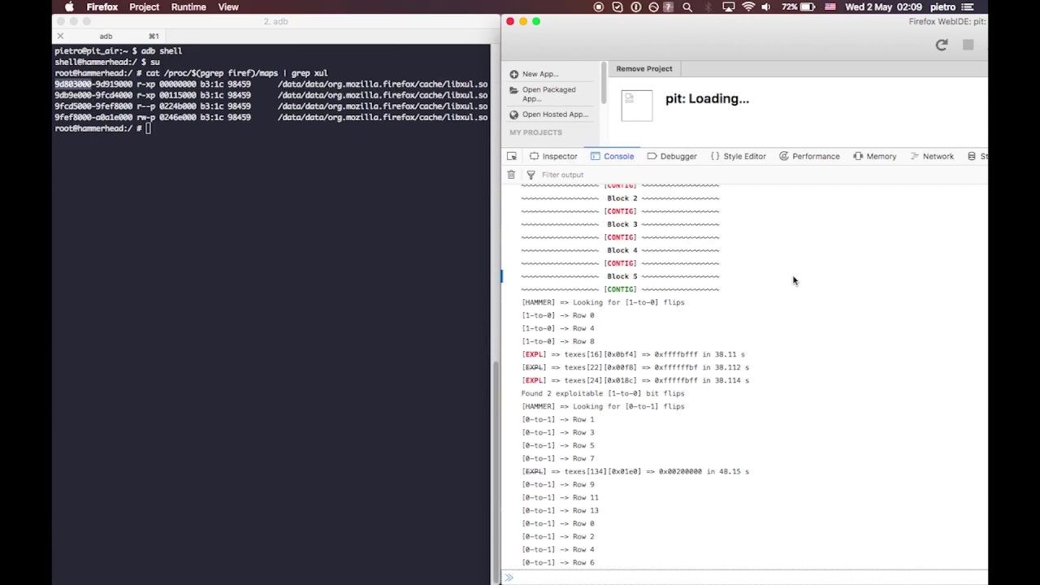This screenshot has width=1040, height=585.
Task: Open the Apple menu
Action: [x=69, y=6]
